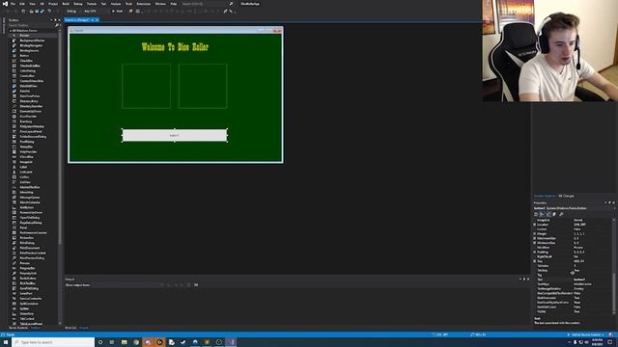
Task: Open Task View on taskbar
Action: tap(112, 342)
